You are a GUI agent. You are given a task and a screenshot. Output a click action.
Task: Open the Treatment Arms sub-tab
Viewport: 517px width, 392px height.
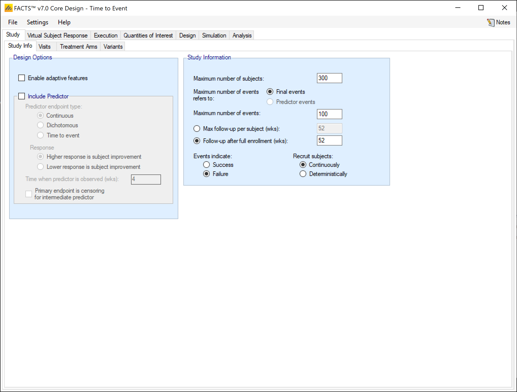78,47
